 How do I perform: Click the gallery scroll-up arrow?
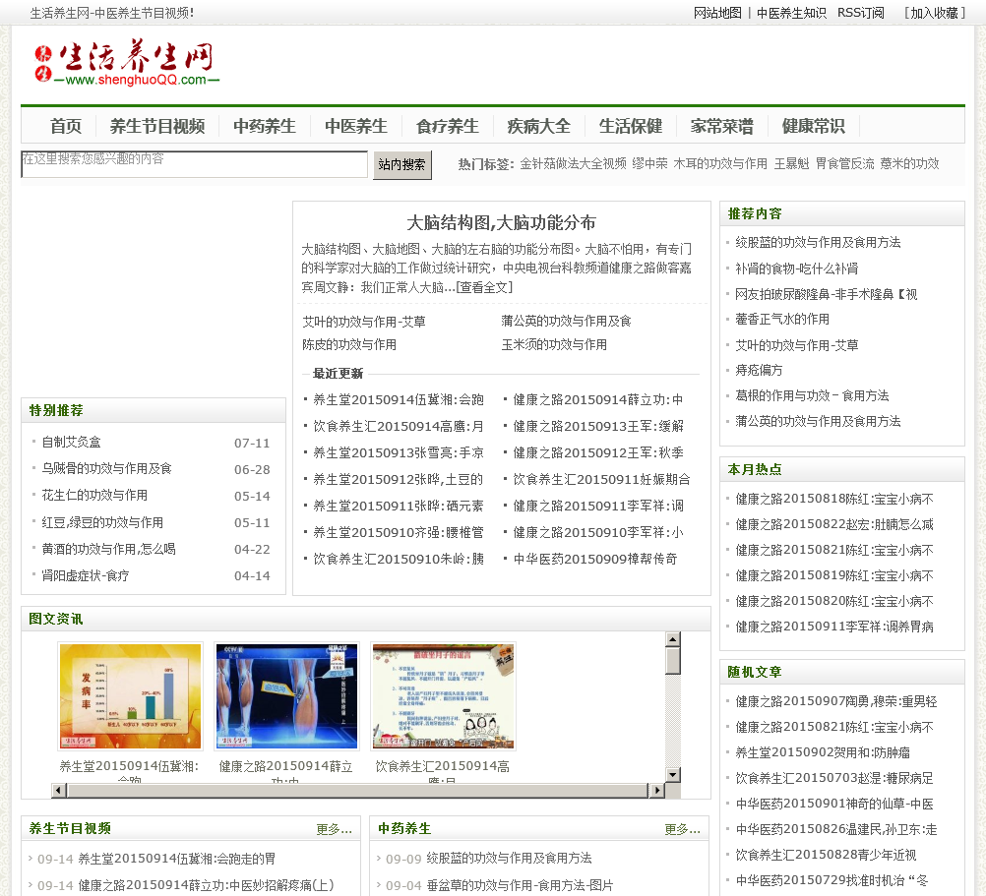pyautogui.click(x=673, y=639)
